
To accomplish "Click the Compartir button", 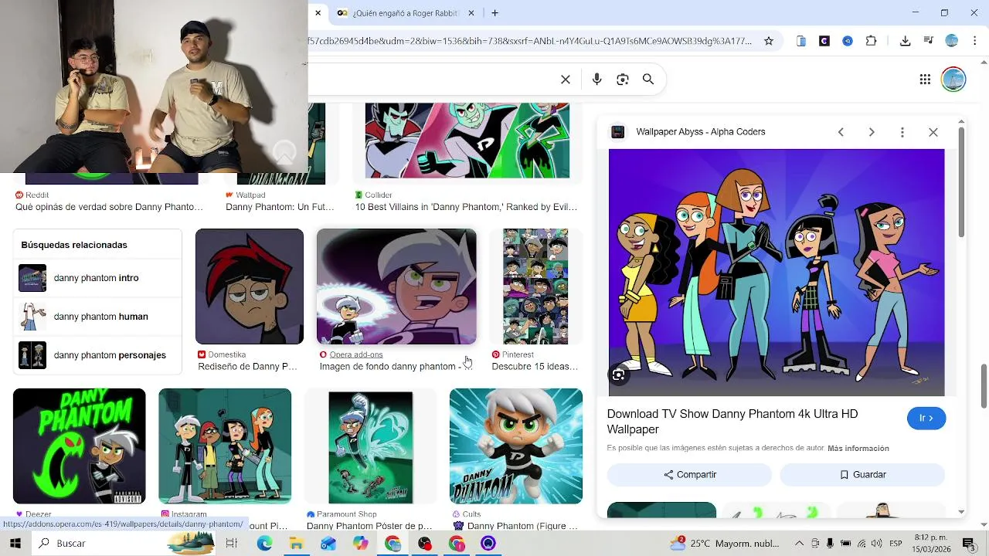I will point(689,475).
